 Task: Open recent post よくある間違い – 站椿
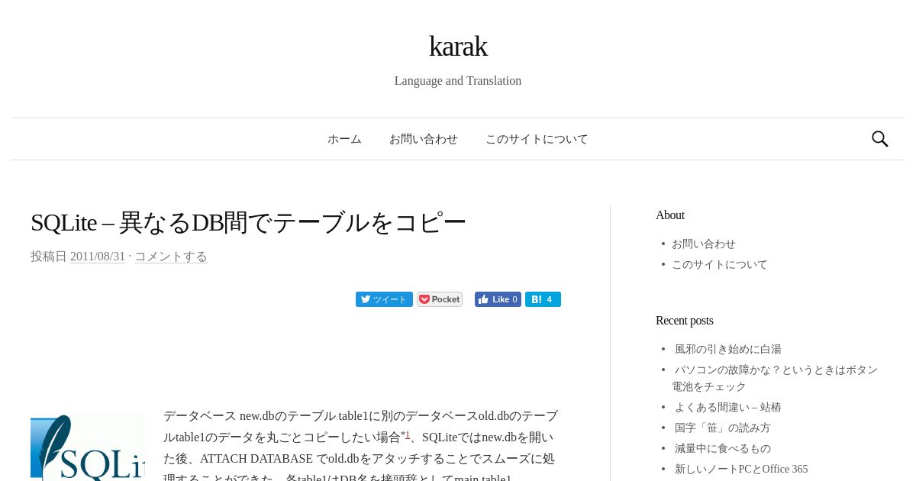coord(728,408)
